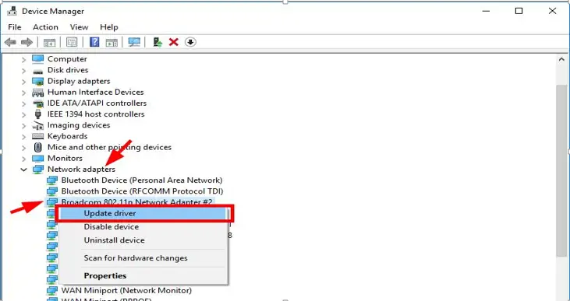Open the Properties sheet toolbar icon
570x301 pixels.
pyautogui.click(x=72, y=43)
